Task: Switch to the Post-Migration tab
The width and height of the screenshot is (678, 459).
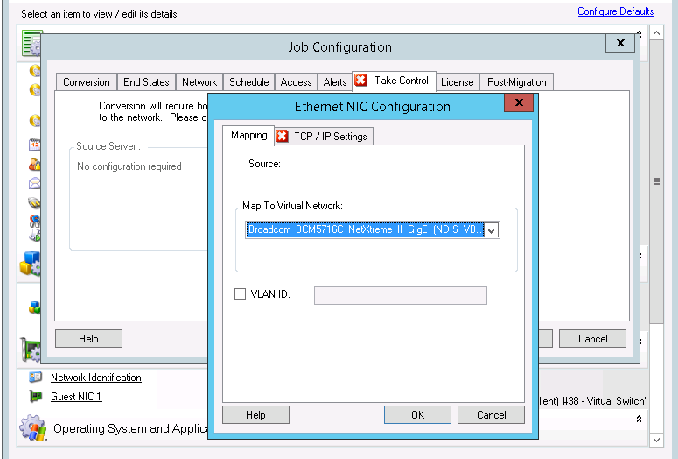Action: (517, 82)
